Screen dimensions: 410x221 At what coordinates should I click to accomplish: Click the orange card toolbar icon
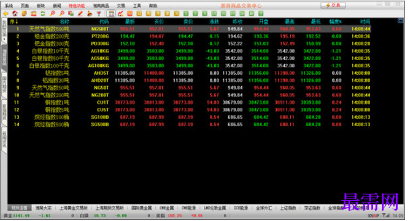[34, 13]
